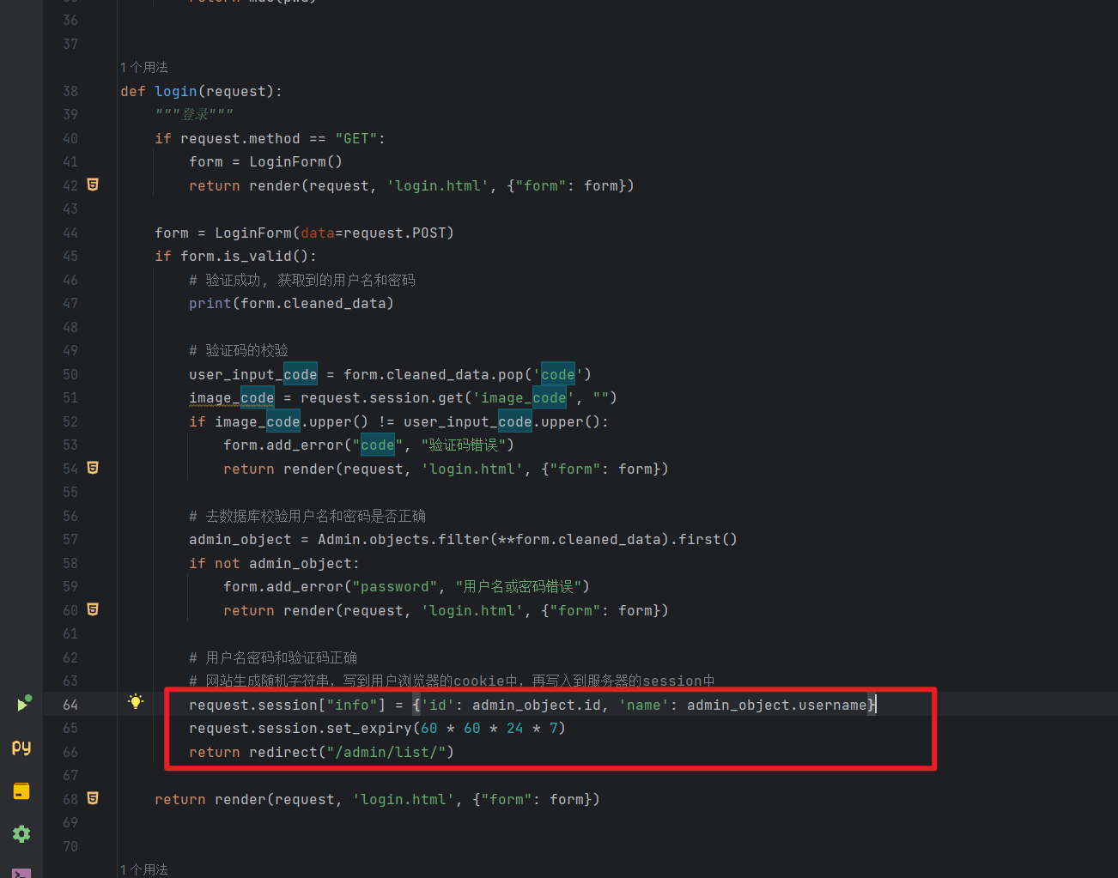Click the string "password" on line 59
Image resolution: width=1118 pixels, height=878 pixels.
point(395,586)
